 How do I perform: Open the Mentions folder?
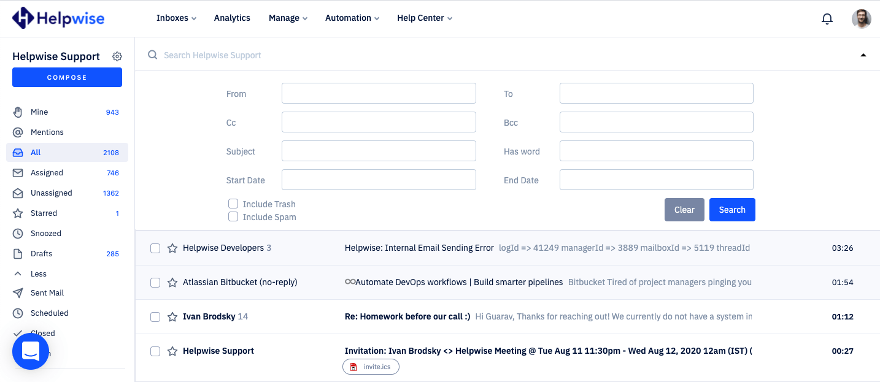67,132
